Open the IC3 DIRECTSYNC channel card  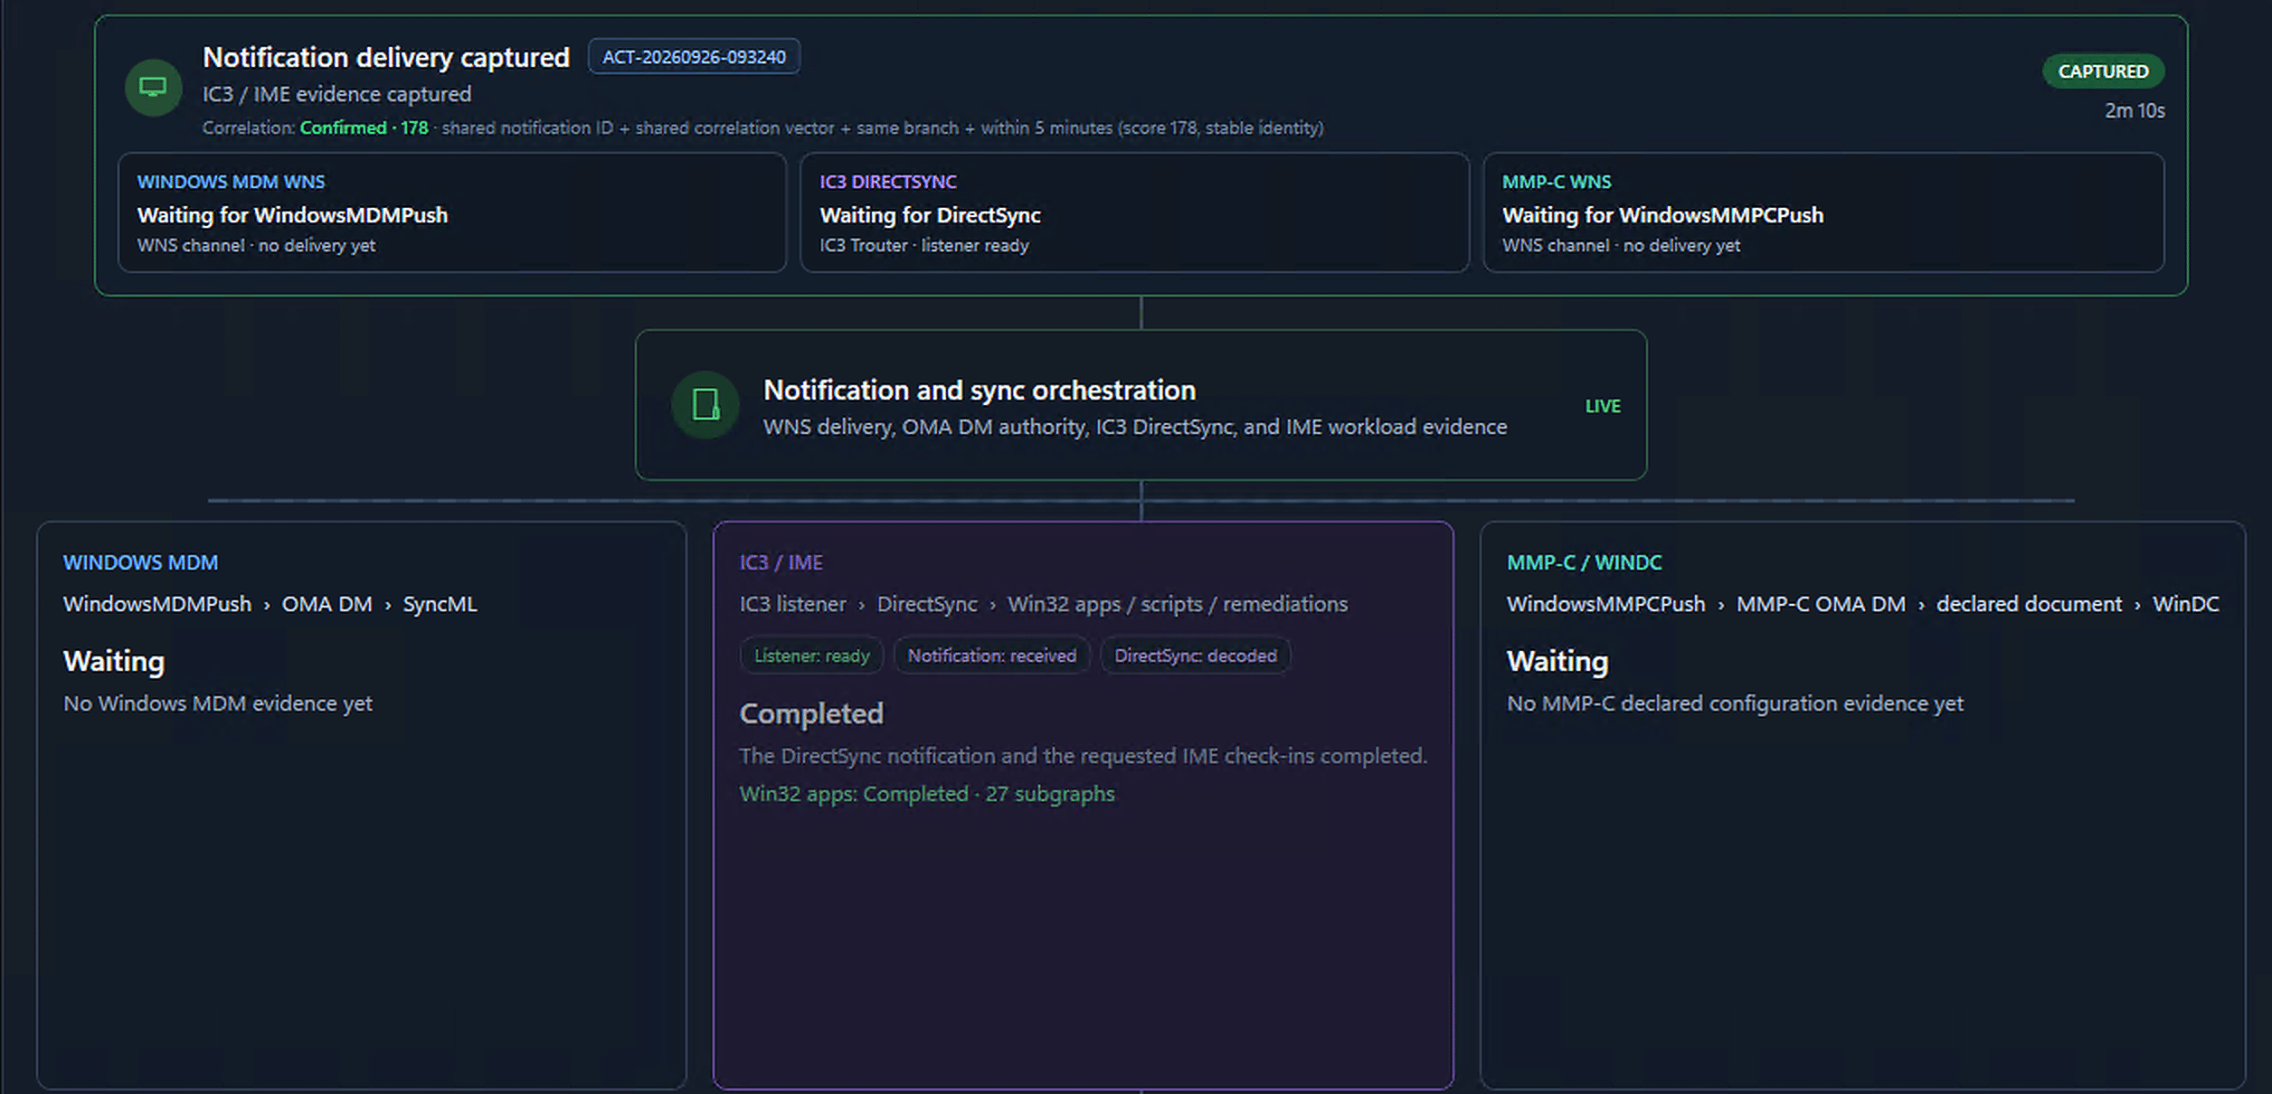(x=1134, y=212)
